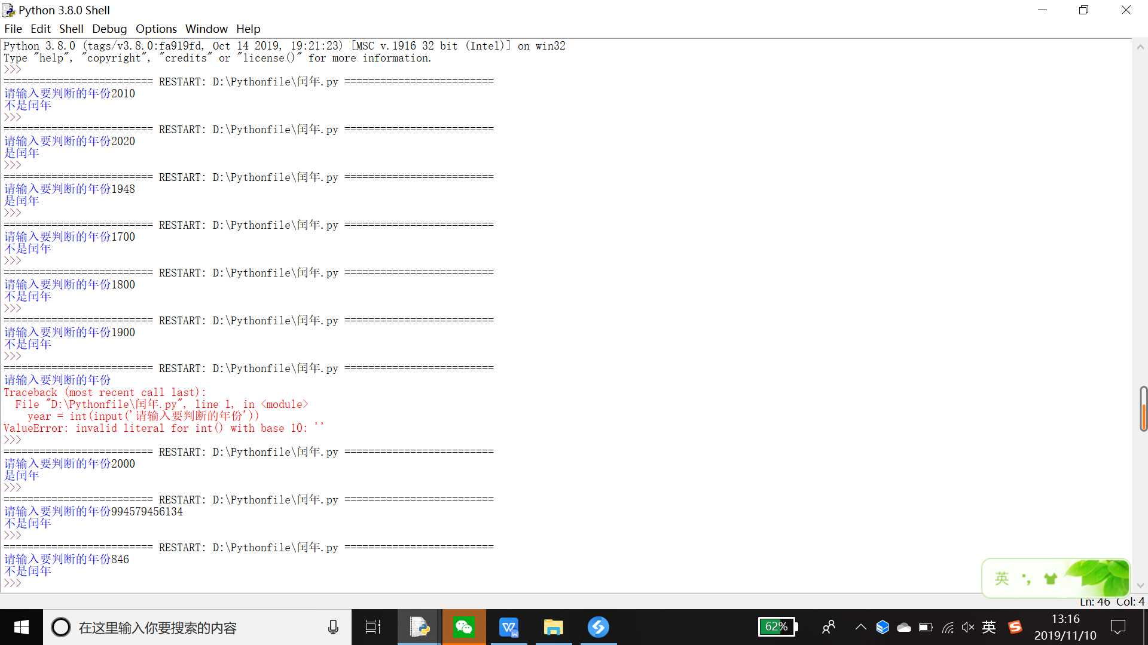Click the File Explorer icon in taskbar
Image resolution: width=1148 pixels, height=645 pixels.
pyautogui.click(x=554, y=627)
